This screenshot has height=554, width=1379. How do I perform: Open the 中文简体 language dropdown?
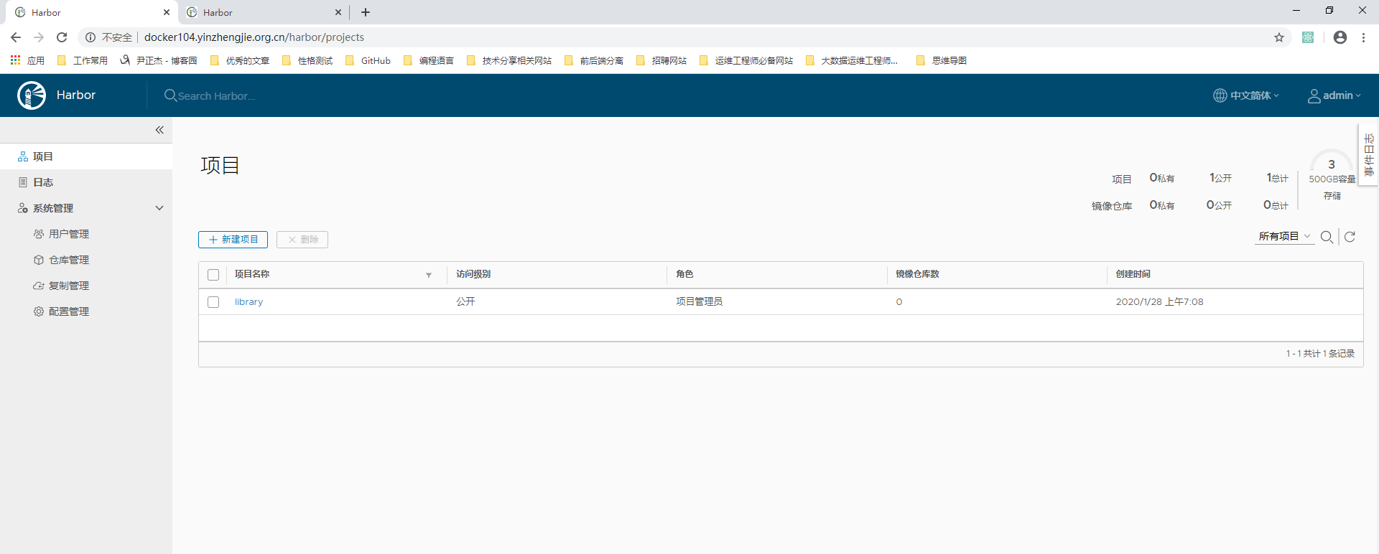[1246, 95]
